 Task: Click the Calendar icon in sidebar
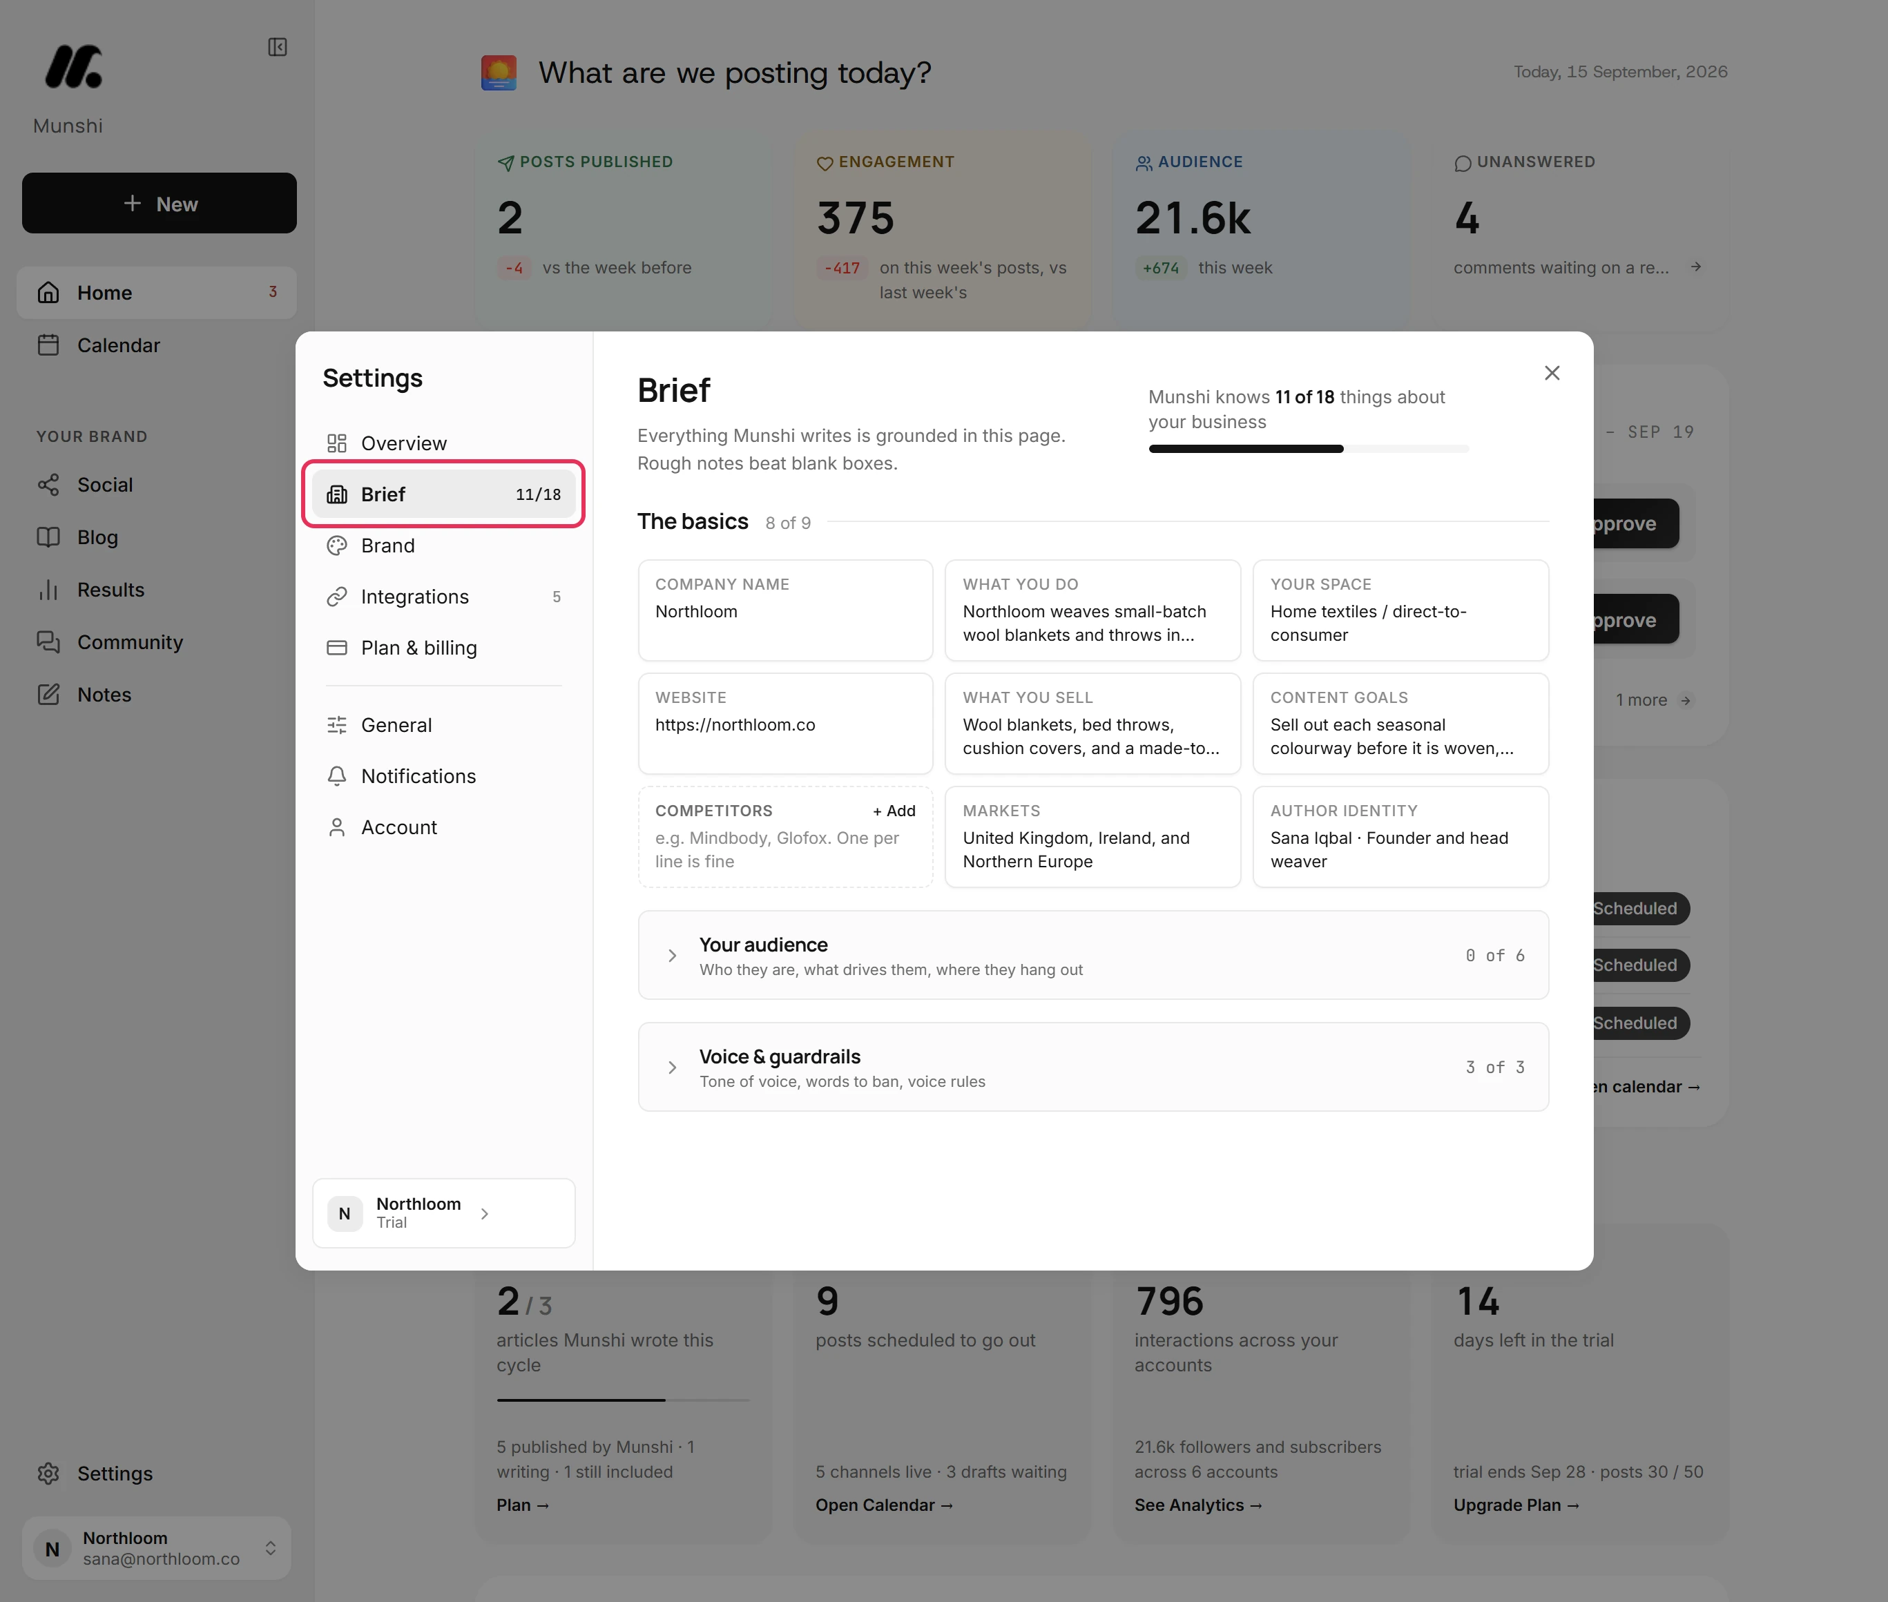pyautogui.click(x=48, y=345)
